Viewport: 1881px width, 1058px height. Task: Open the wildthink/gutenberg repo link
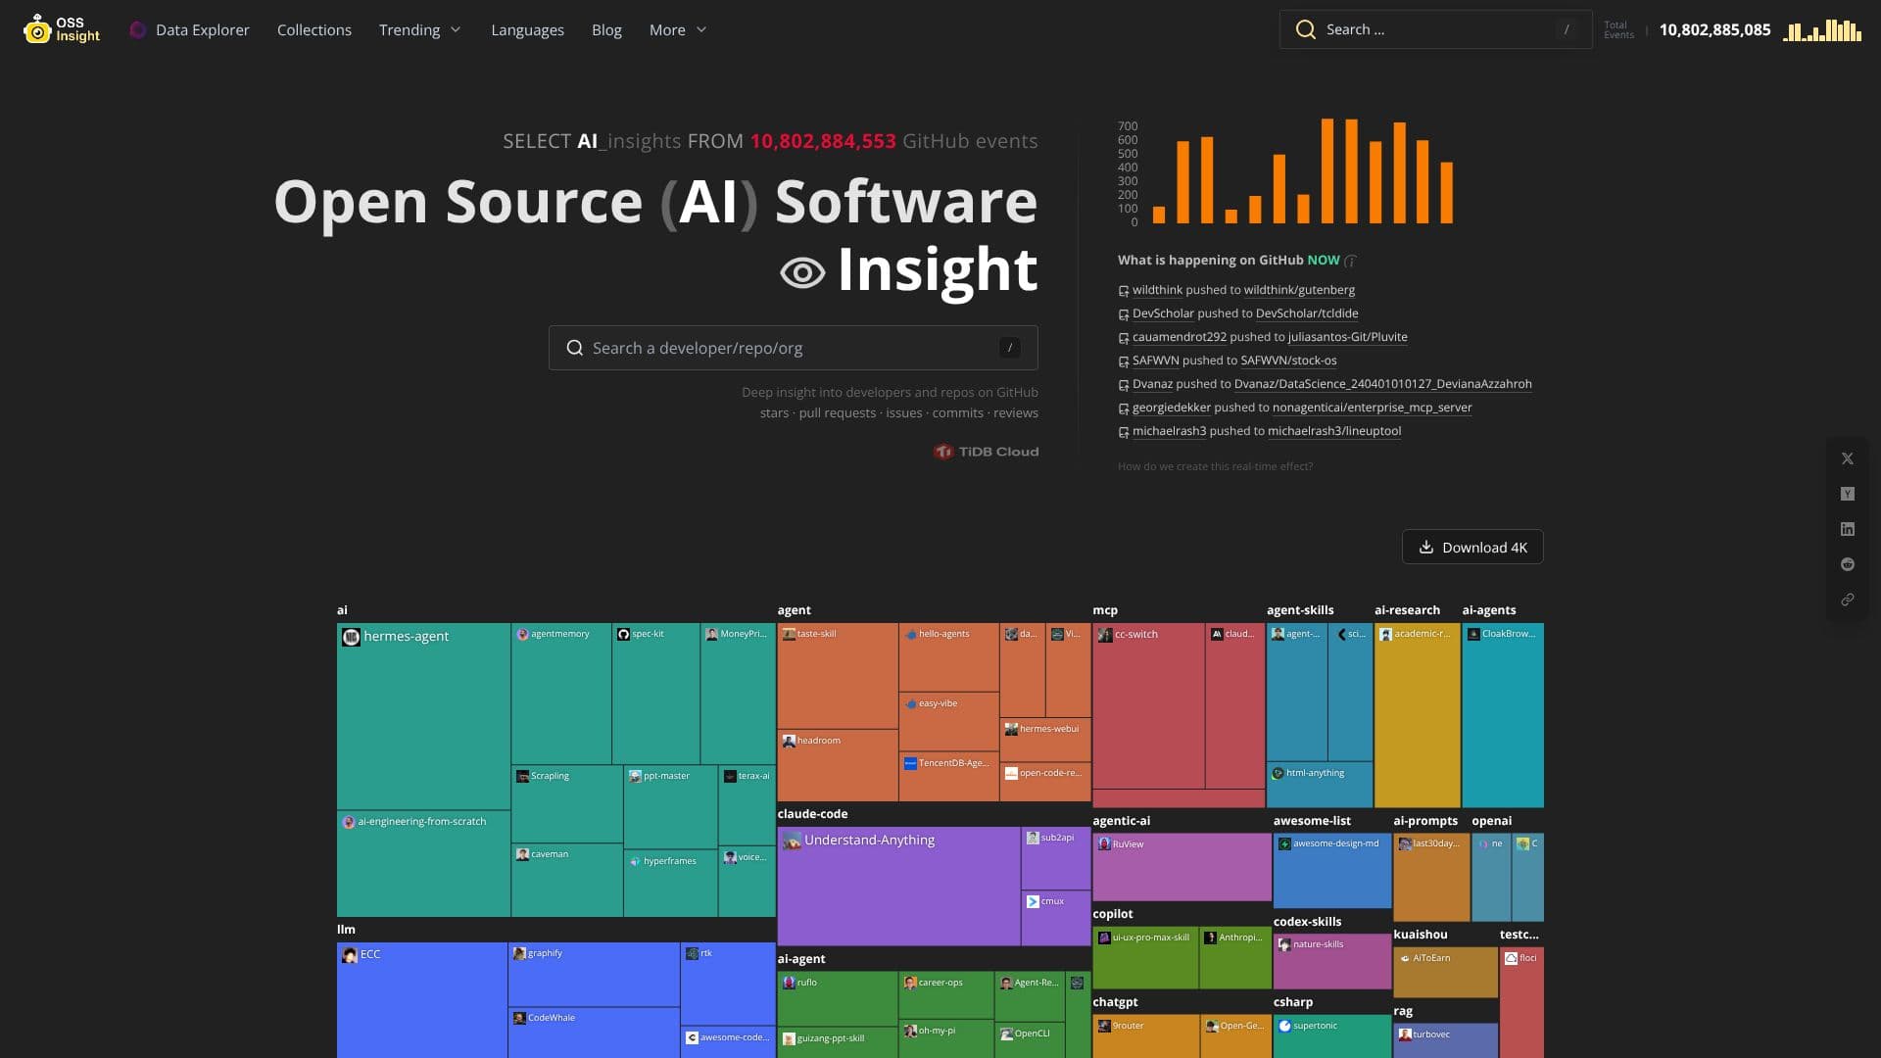point(1299,290)
